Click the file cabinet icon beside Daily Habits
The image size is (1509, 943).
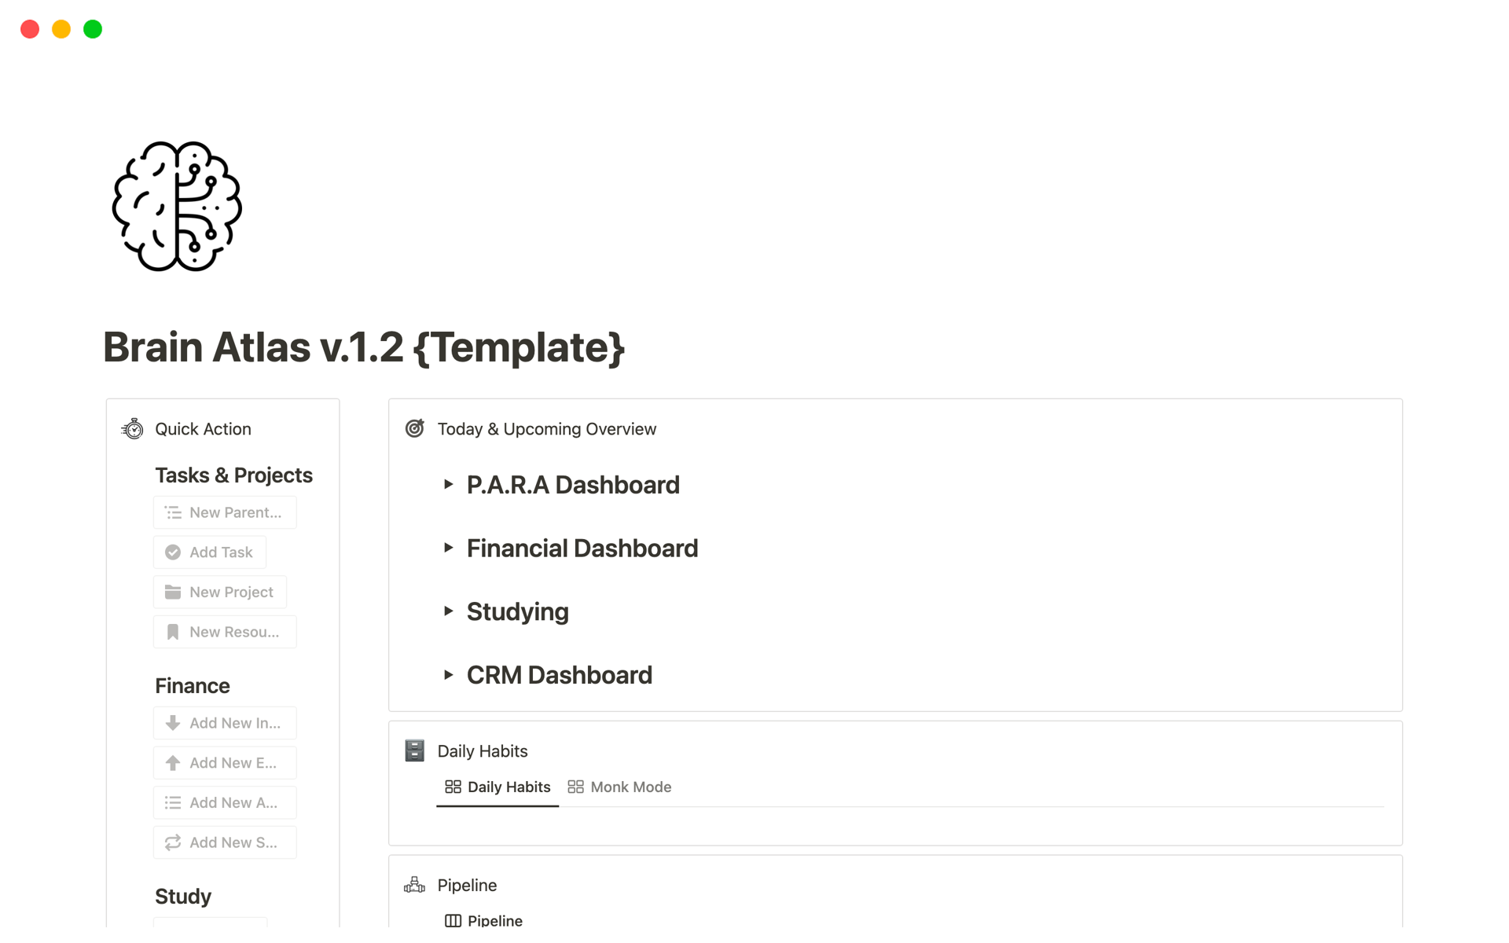pyautogui.click(x=414, y=750)
